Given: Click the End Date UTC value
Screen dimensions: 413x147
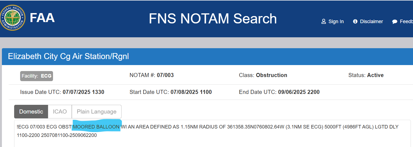Looking at the screenshot, I should pos(299,92).
